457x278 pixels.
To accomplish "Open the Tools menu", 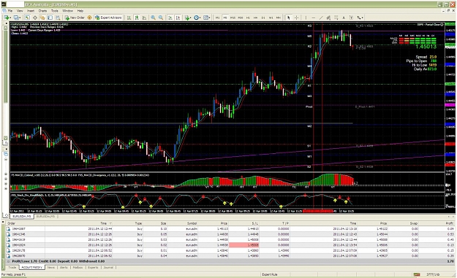I will pyautogui.click(x=55, y=11).
